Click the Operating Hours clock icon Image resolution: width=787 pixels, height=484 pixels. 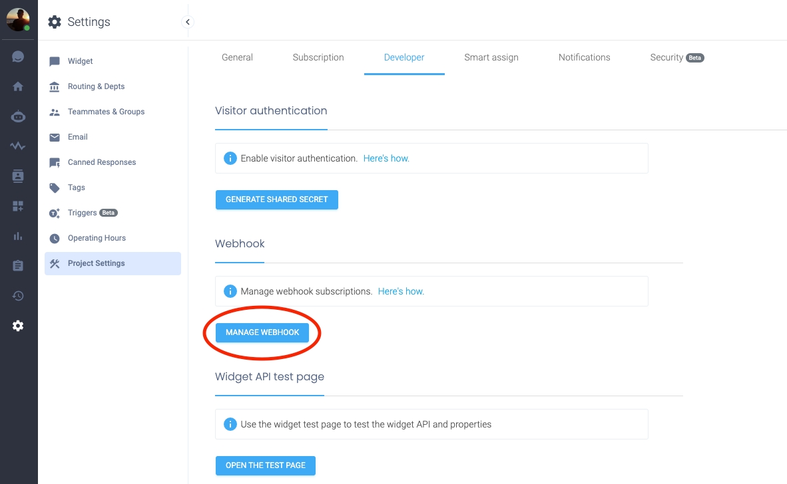coord(55,239)
